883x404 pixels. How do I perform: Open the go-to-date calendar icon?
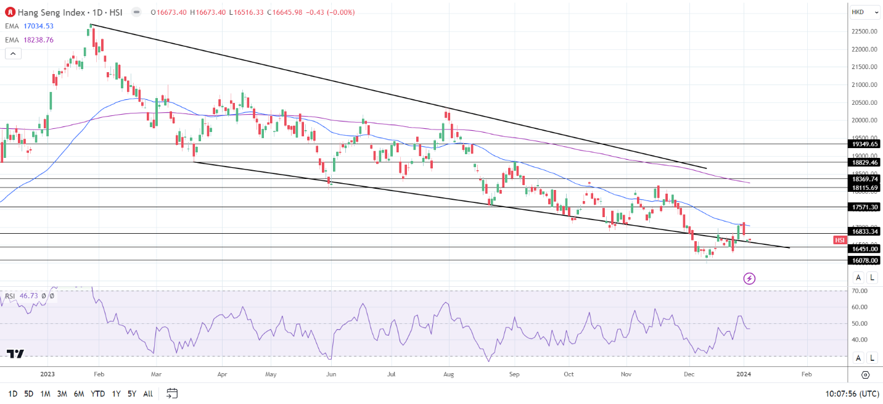click(172, 393)
